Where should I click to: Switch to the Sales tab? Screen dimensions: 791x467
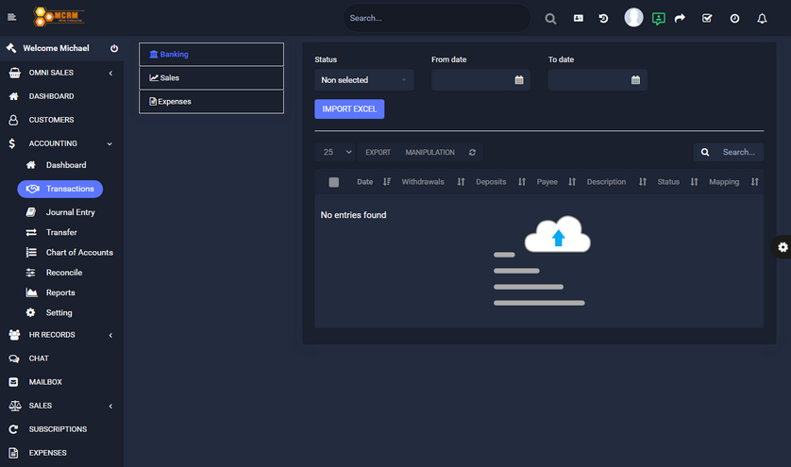211,78
